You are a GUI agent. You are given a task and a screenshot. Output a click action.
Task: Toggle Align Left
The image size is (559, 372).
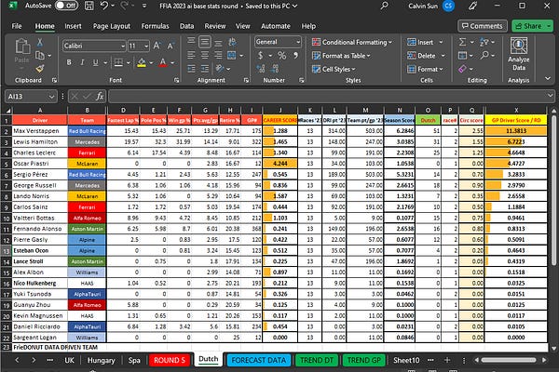[x=191, y=56]
